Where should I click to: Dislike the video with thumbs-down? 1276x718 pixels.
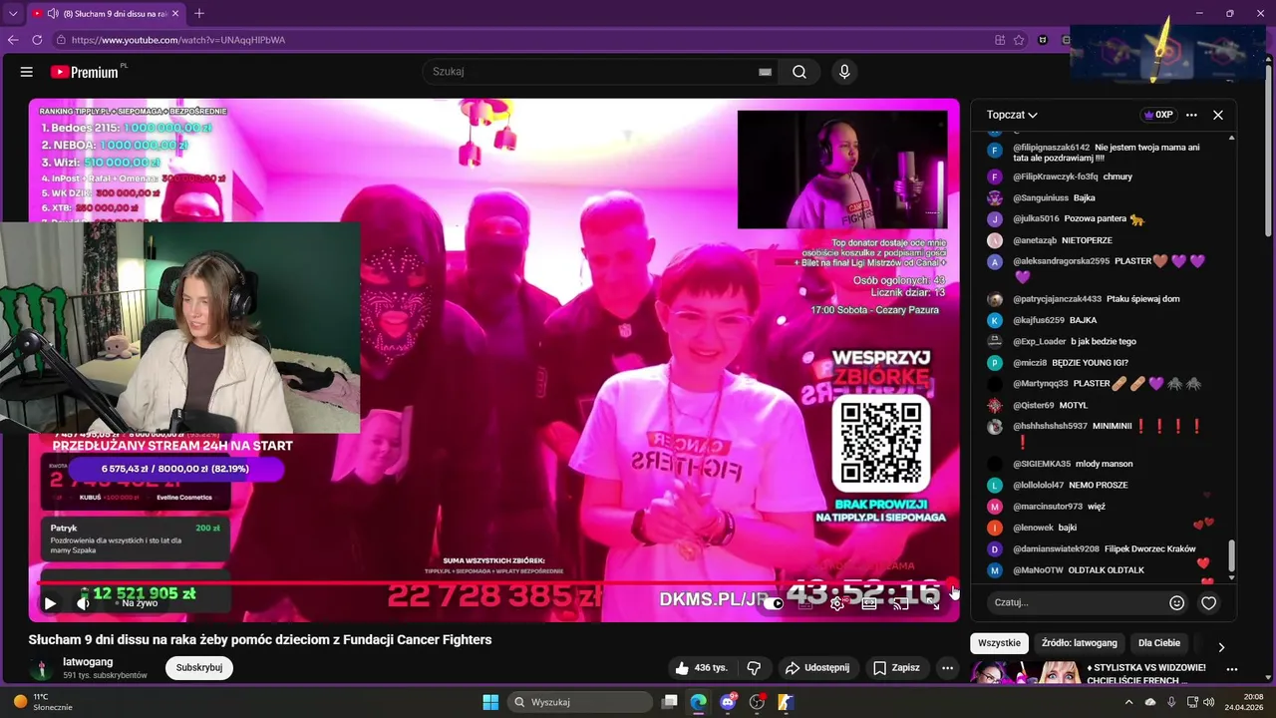(755, 667)
